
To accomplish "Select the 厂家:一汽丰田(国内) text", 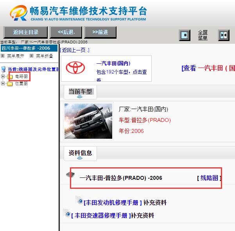I will (x=144, y=109).
